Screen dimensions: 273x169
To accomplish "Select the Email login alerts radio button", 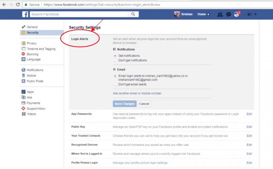I will click(115, 76).
